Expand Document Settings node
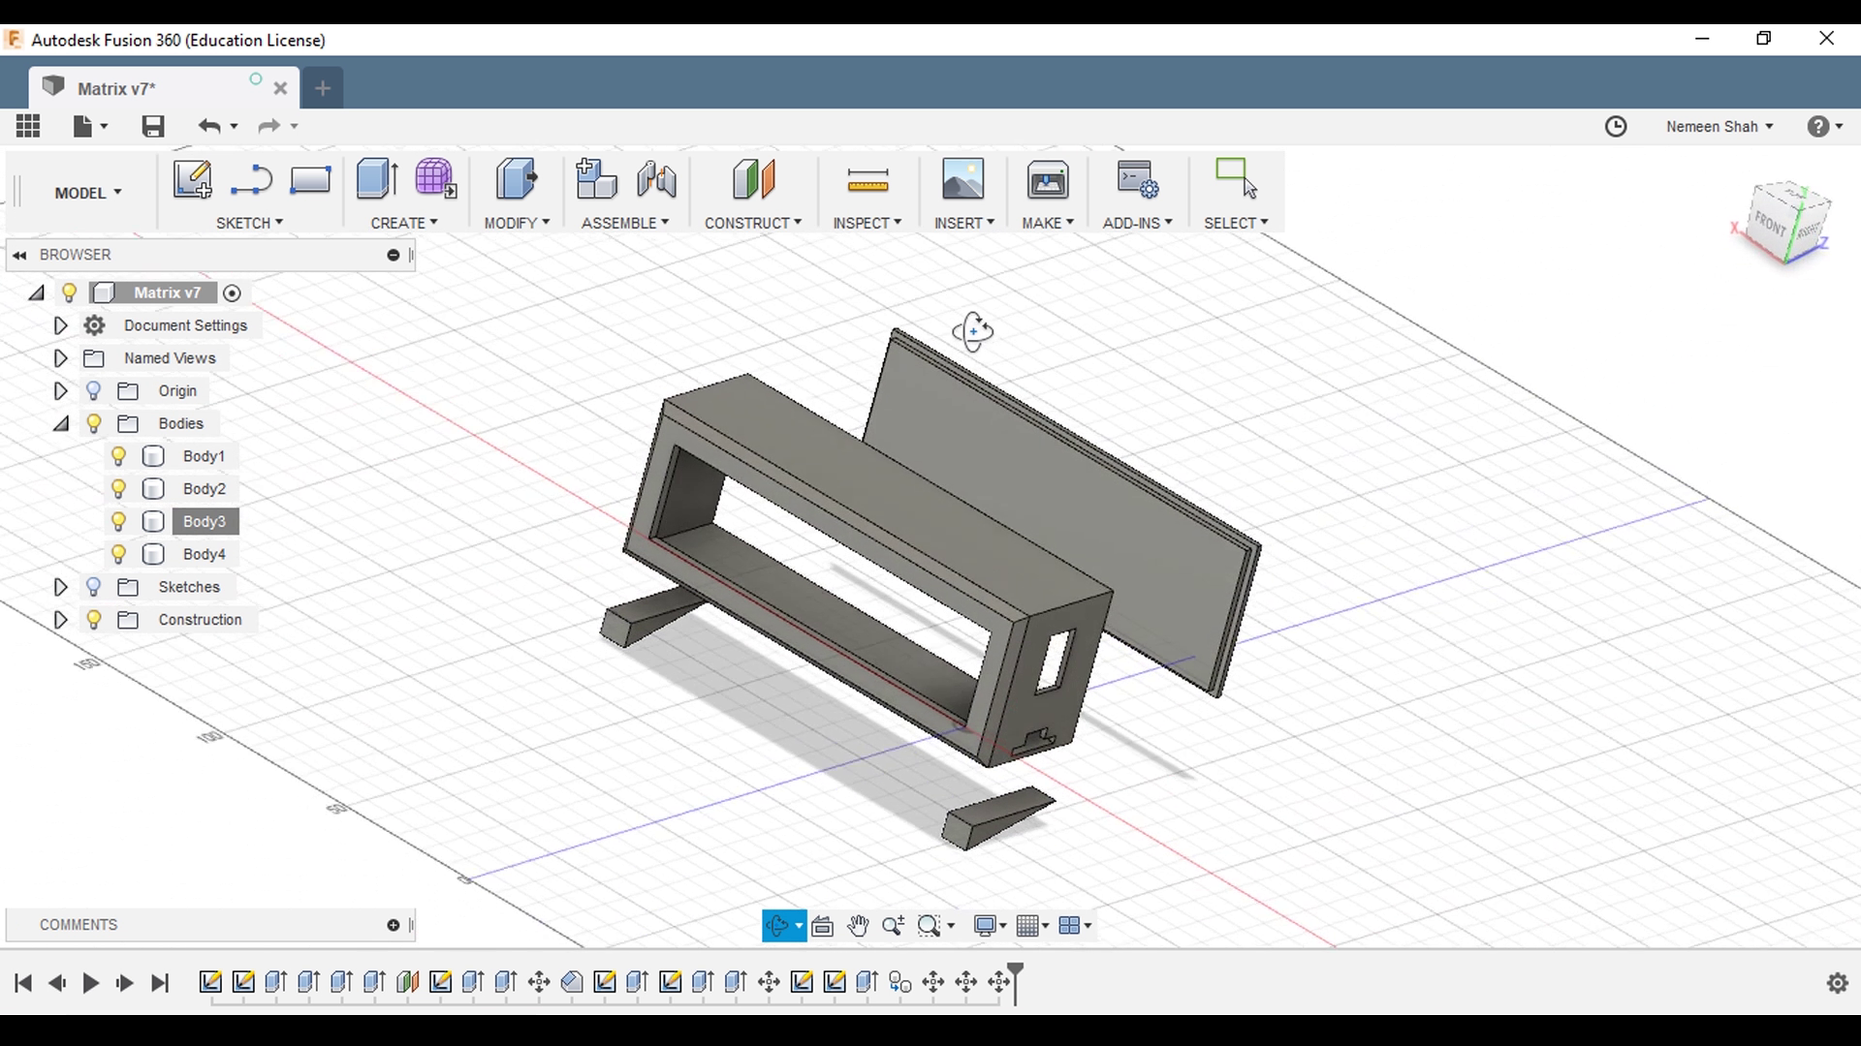The image size is (1861, 1046). coord(60,325)
